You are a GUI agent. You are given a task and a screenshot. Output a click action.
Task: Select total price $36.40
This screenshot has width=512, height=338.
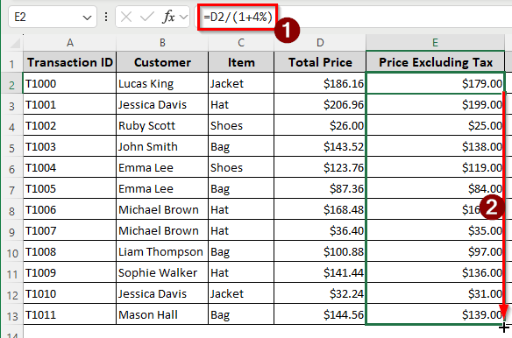[320, 230]
